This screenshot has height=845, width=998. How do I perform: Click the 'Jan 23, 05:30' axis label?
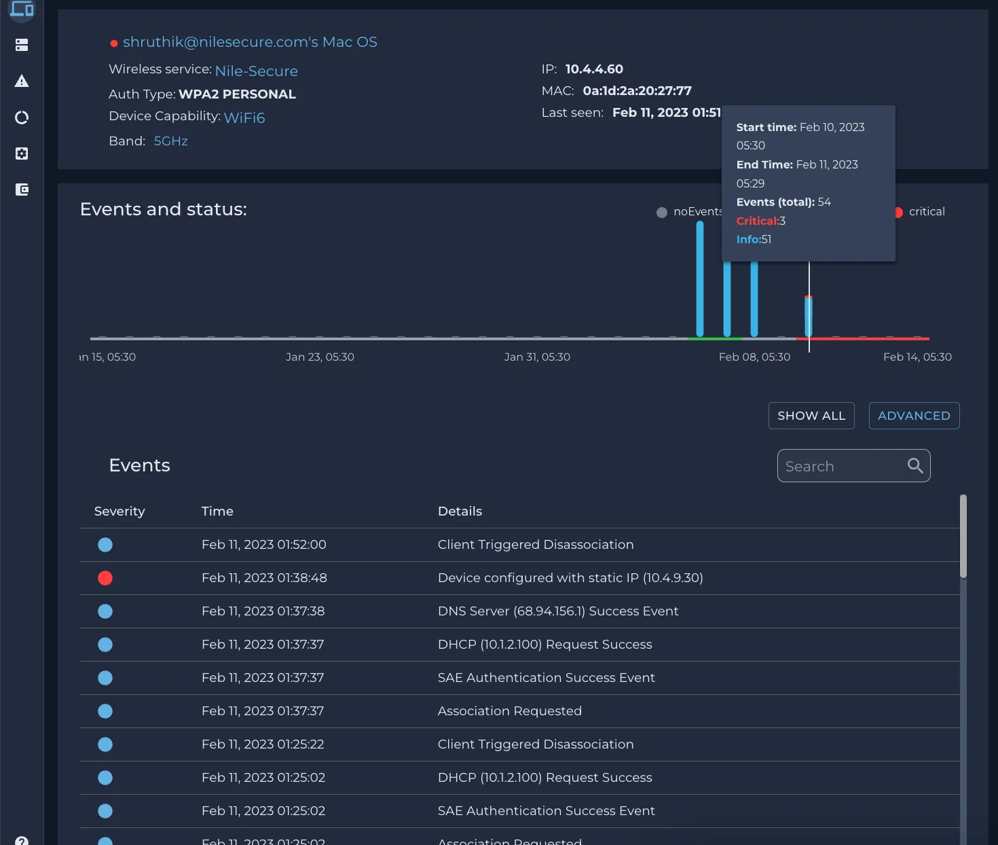[x=320, y=357]
